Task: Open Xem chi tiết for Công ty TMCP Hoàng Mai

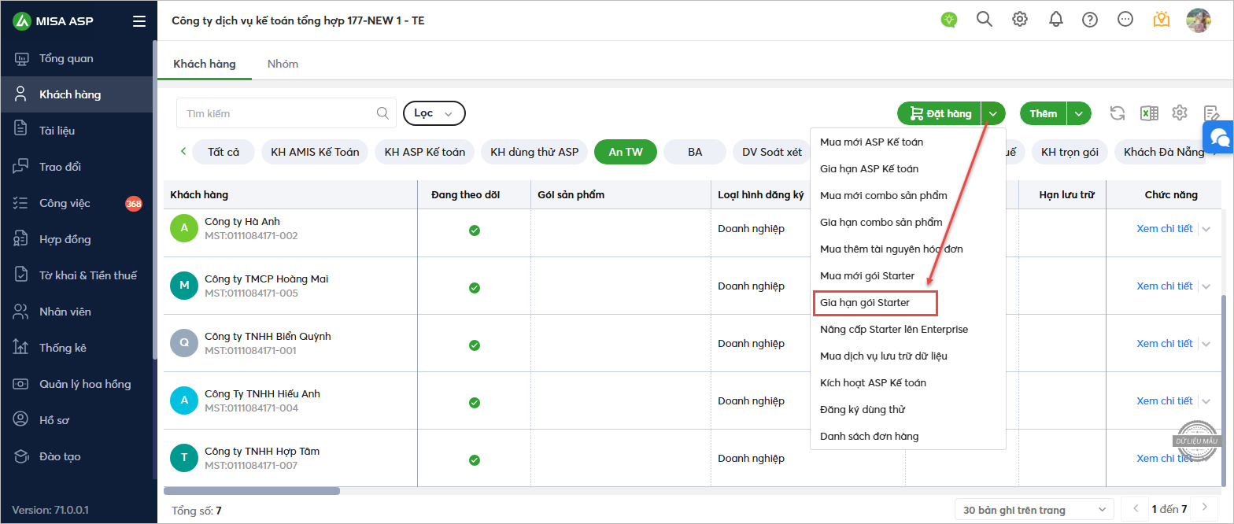Action: pos(1165,286)
